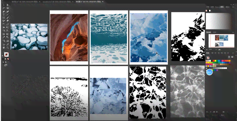237x121 pixels.
Task: Select the Shaper tool in toolbar
Action: pos(4,20)
